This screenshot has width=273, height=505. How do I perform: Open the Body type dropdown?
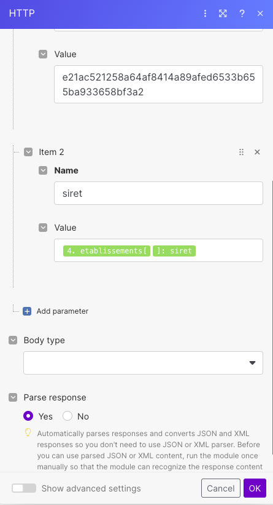(143, 363)
